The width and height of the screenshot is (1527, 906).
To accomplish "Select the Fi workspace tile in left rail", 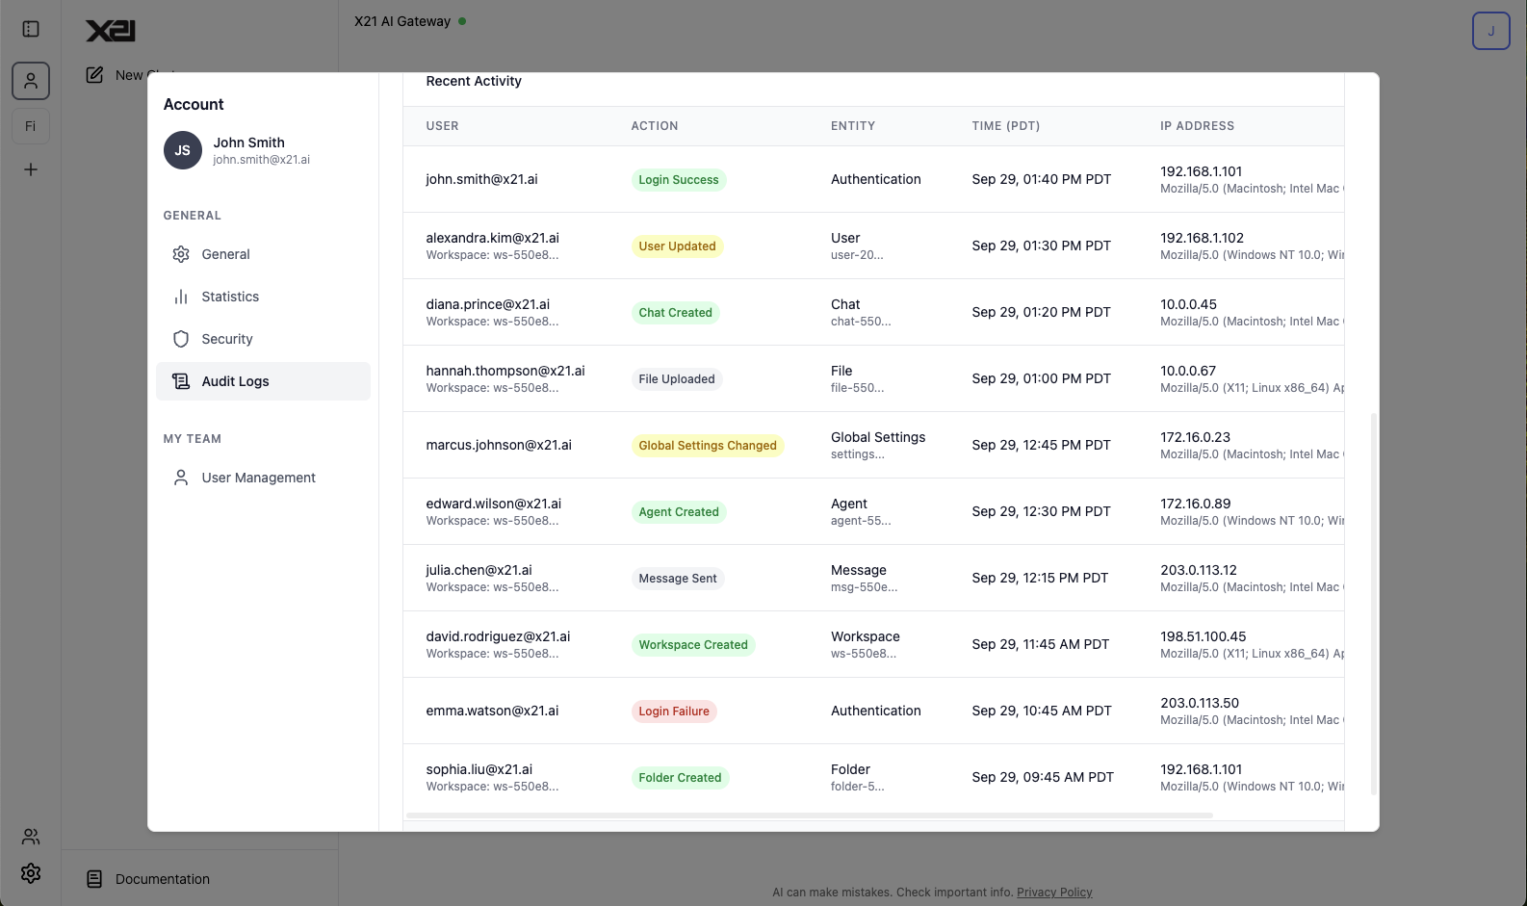I will 31,126.
